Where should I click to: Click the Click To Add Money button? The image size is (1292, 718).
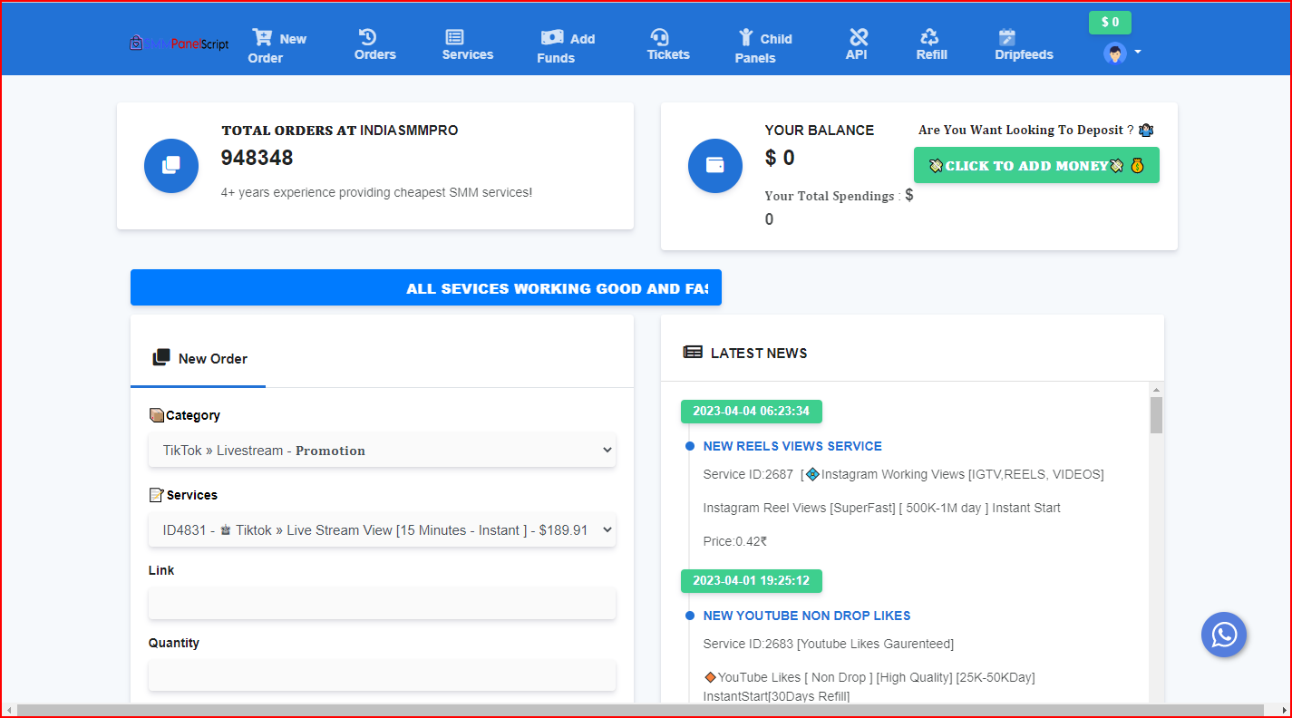point(1035,166)
